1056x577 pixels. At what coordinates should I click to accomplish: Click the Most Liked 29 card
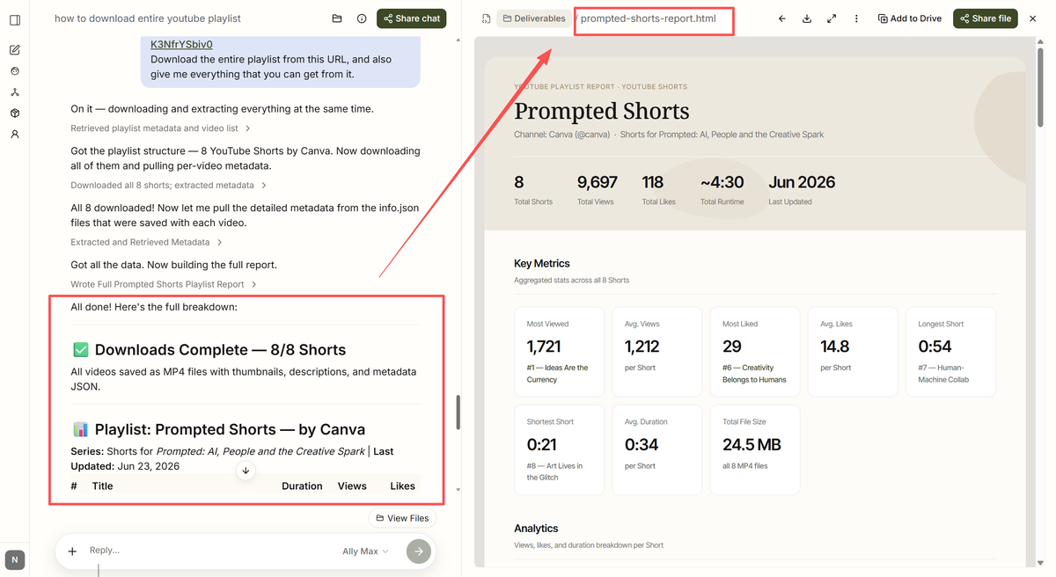pyautogui.click(x=755, y=352)
